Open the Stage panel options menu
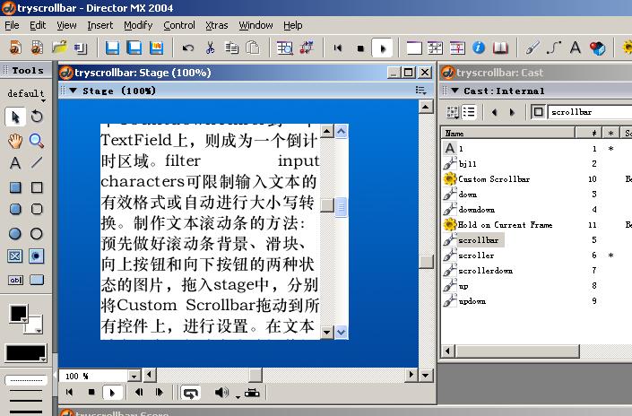Image resolution: width=632 pixels, height=416 pixels. pos(420,91)
